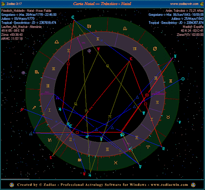Click the Carta Natal — Tránsitos title
This screenshot has width=205, height=190.
coord(102,4)
